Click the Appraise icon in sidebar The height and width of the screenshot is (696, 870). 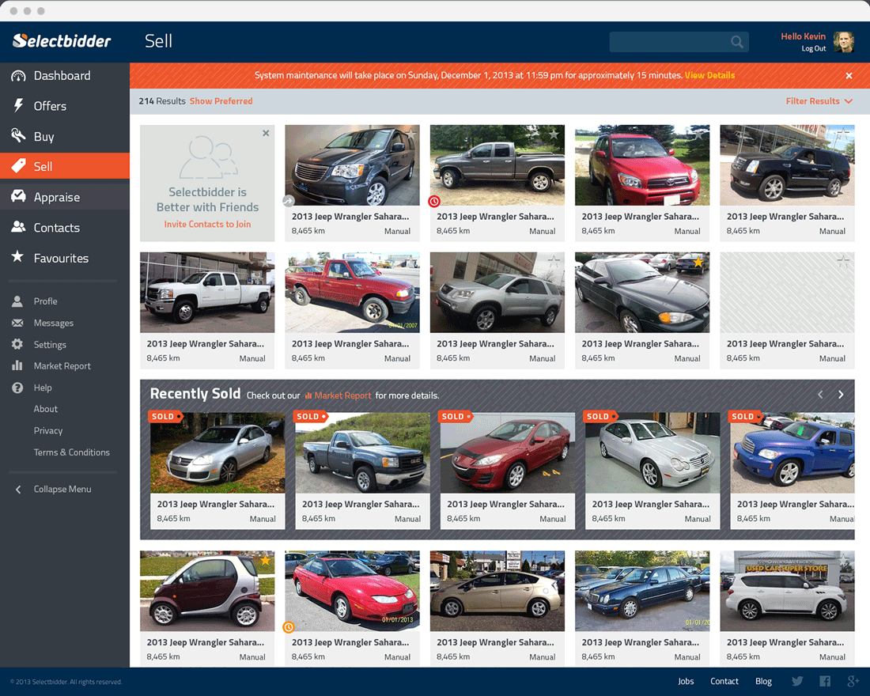point(18,196)
